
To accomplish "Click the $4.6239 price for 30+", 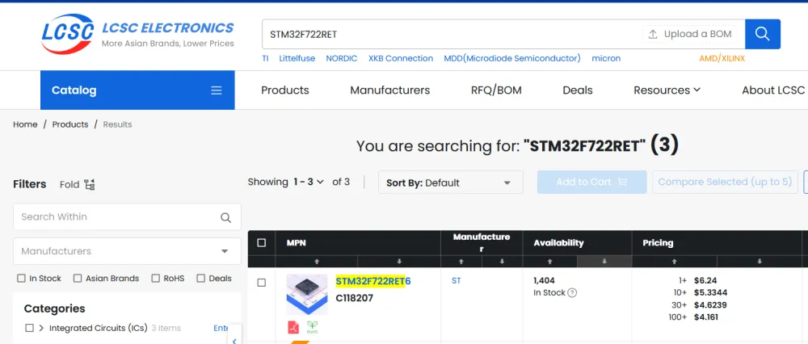I will tap(710, 305).
